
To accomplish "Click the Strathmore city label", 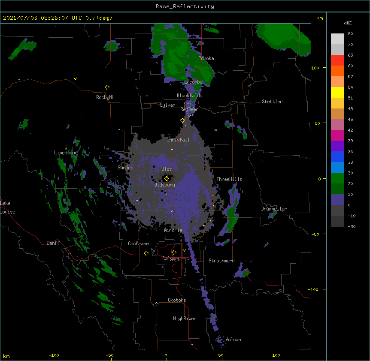I will point(221,261).
